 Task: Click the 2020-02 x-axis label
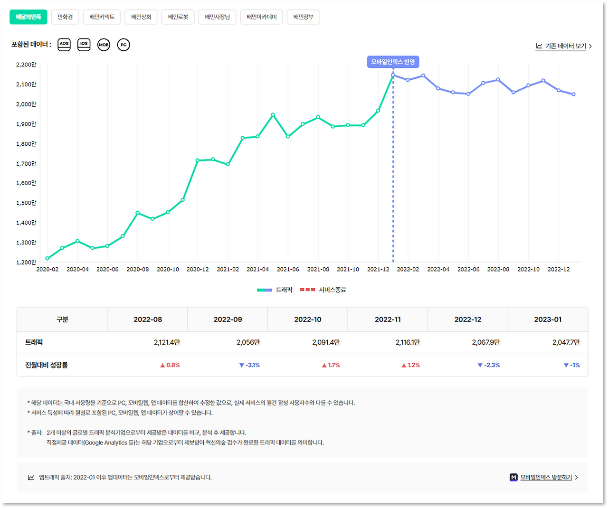coord(47,269)
